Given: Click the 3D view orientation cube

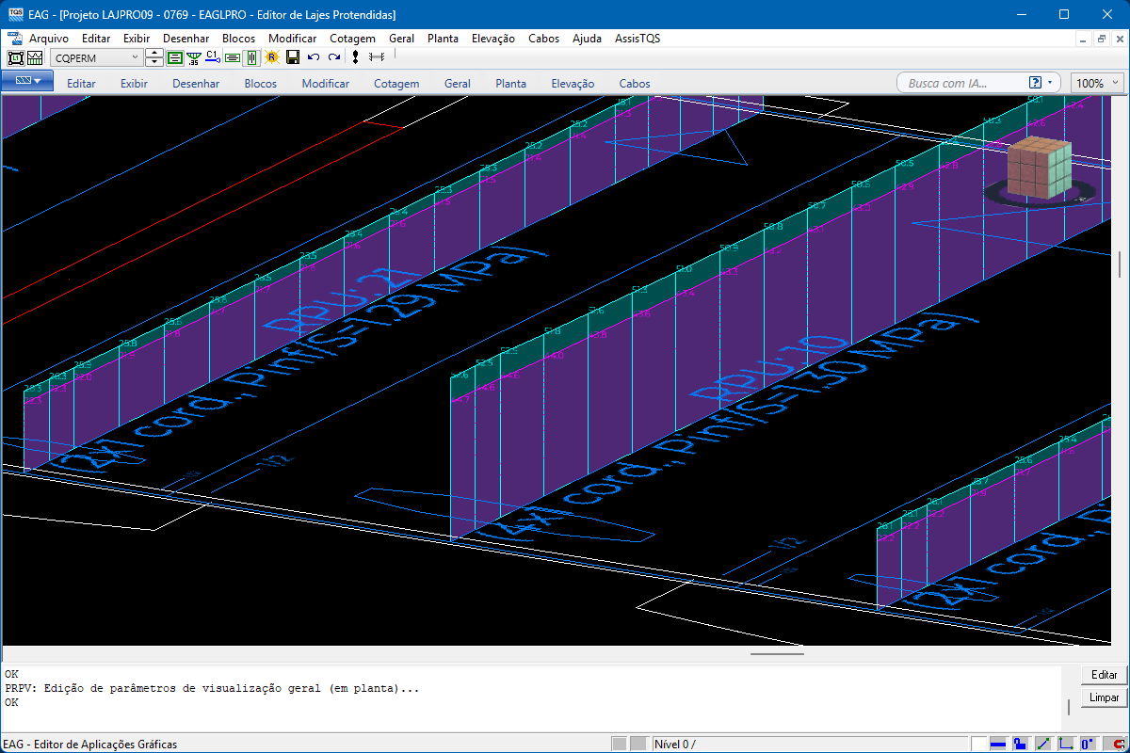Looking at the screenshot, I should 1038,169.
